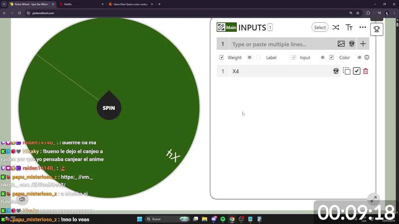Open Calculator from the taskbar
Image resolution: width=399 pixels, height=224 pixels.
(259, 219)
